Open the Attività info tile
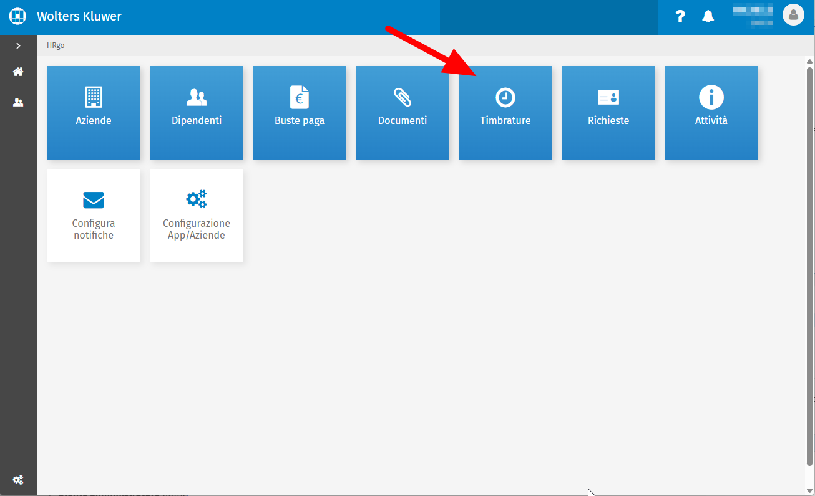Screen dimensions: 815x496 (x=711, y=113)
